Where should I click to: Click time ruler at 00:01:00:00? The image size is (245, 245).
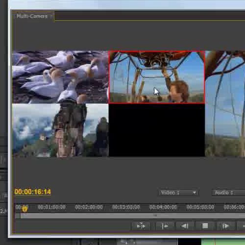pos(51,207)
